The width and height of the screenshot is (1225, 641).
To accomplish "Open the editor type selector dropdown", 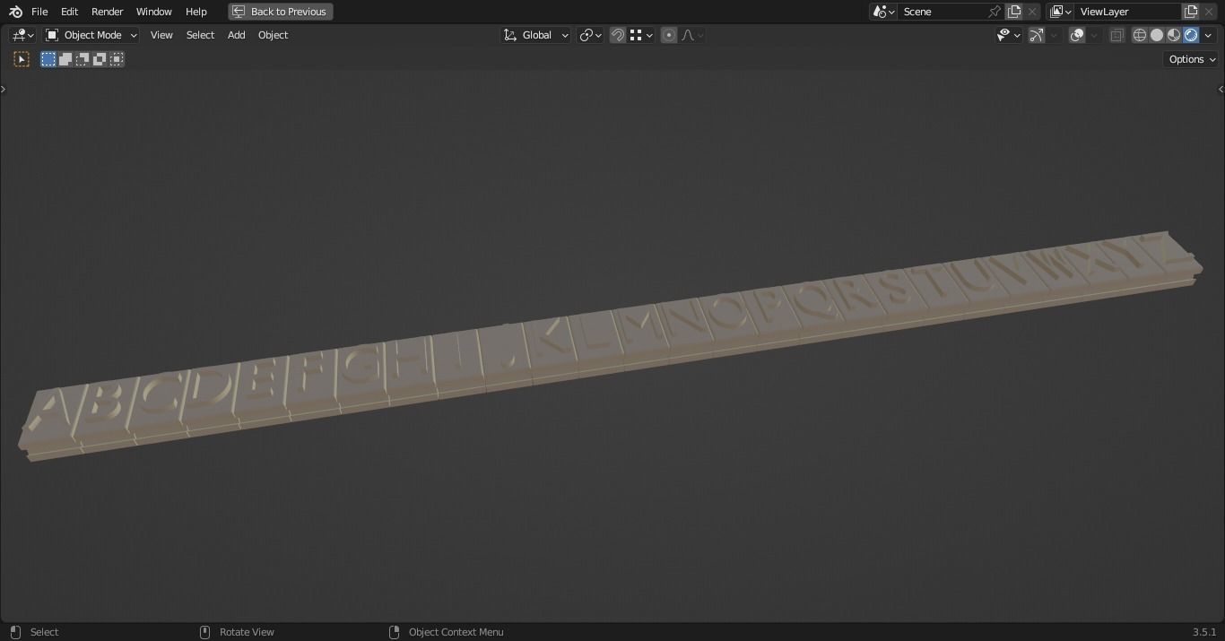I will [22, 35].
